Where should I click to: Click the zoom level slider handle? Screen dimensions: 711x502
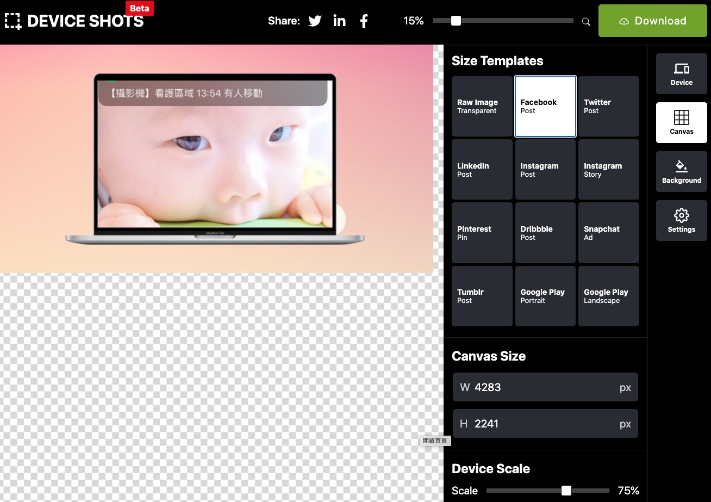point(456,21)
